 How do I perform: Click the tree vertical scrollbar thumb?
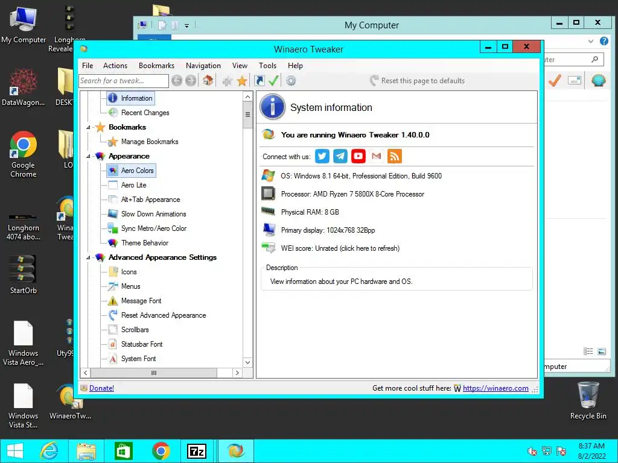247,115
